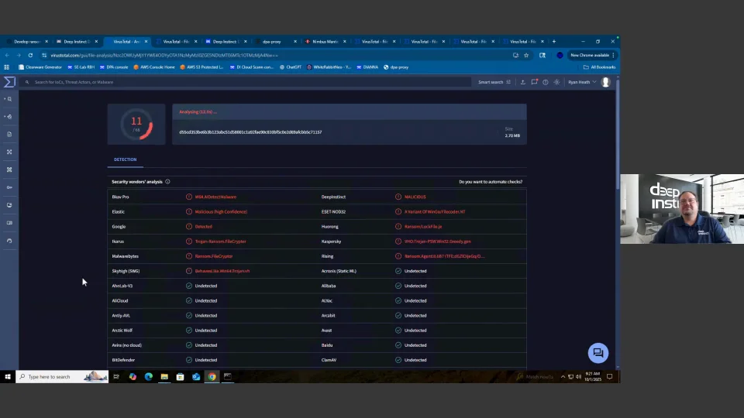
Task: Click the Smart search button
Action: [x=494, y=82]
